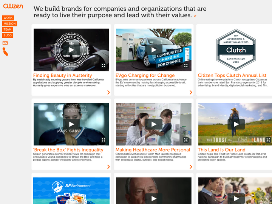Expand the Austerity Wines video to fullscreen
This screenshot has height=204, width=272.
[x=104, y=65]
